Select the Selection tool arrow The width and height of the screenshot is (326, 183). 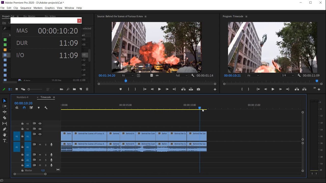(5, 101)
